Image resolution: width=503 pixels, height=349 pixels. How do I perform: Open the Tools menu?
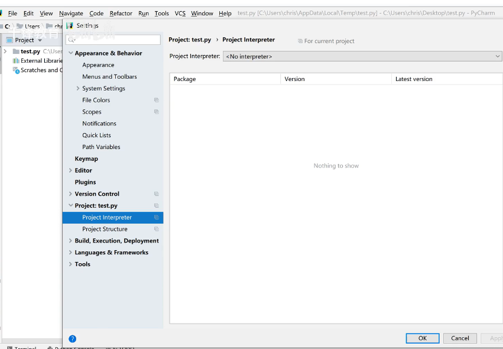click(x=161, y=13)
